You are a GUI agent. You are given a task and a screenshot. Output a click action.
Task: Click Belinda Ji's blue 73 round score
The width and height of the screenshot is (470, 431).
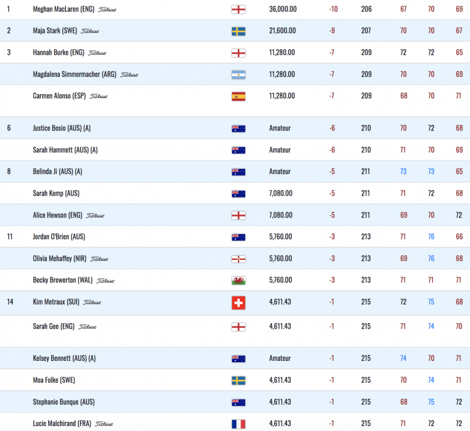(403, 171)
